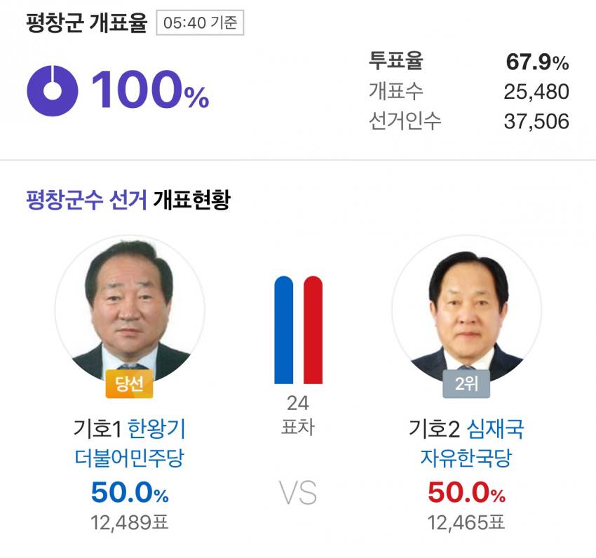Select candidate name 한왕기

click(x=157, y=428)
